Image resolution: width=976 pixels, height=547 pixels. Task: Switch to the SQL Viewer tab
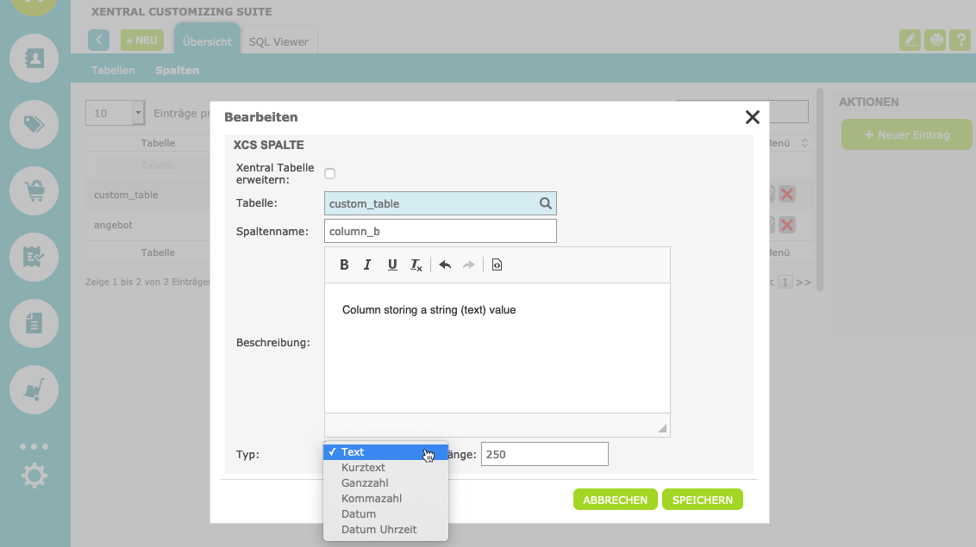(278, 41)
